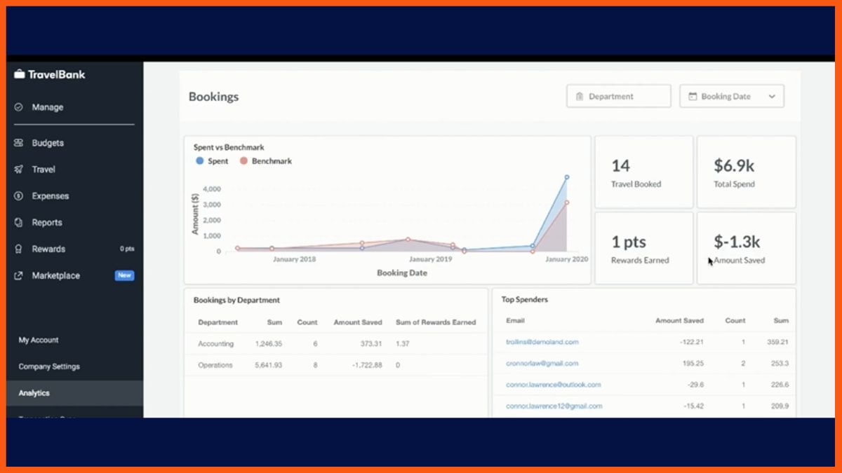Click the Travel rocket icon
842x473 pixels.
click(x=18, y=170)
